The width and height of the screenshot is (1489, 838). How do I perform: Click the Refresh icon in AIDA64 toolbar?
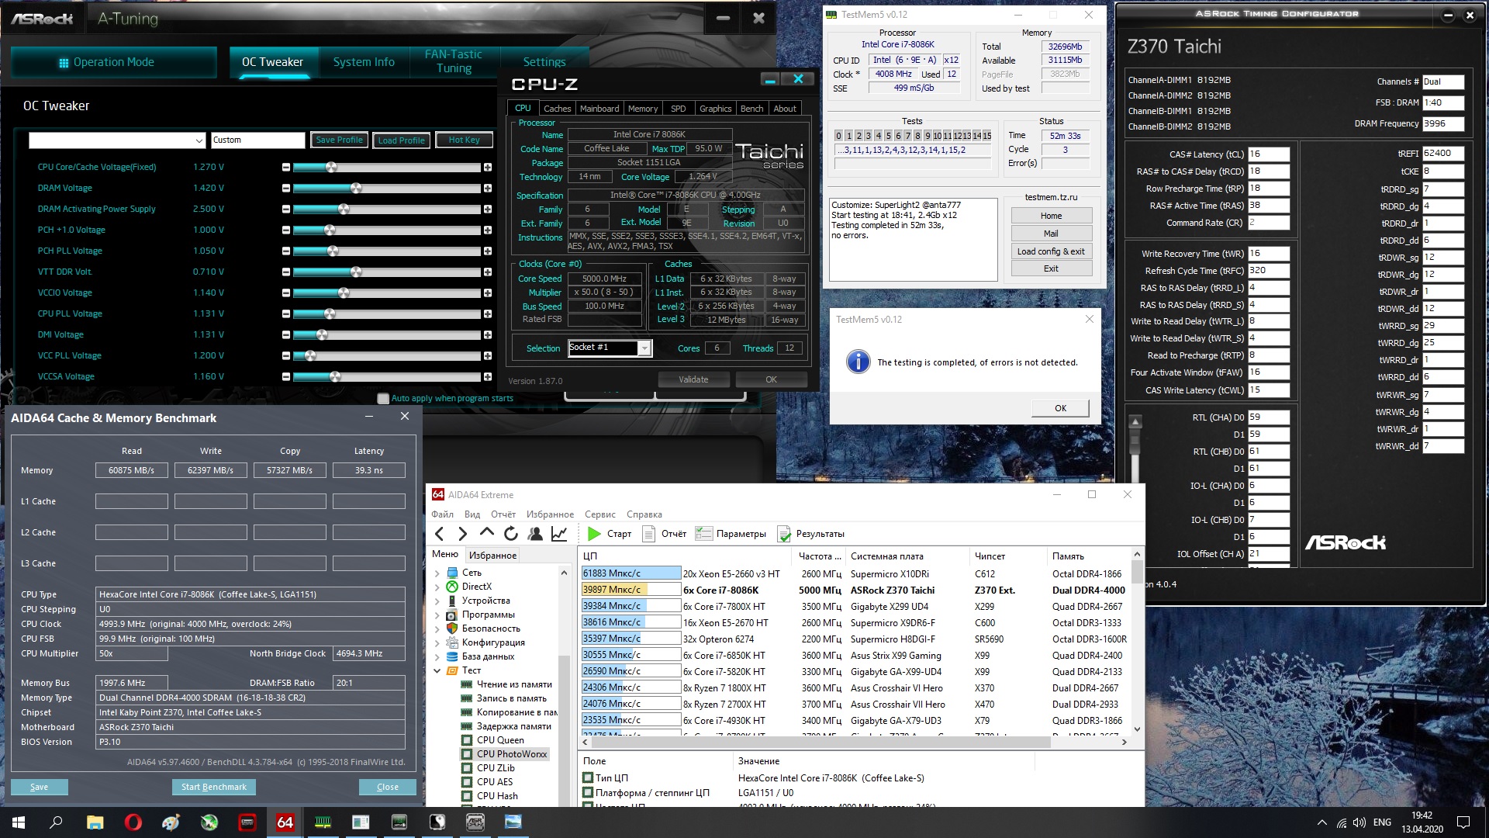(x=510, y=534)
